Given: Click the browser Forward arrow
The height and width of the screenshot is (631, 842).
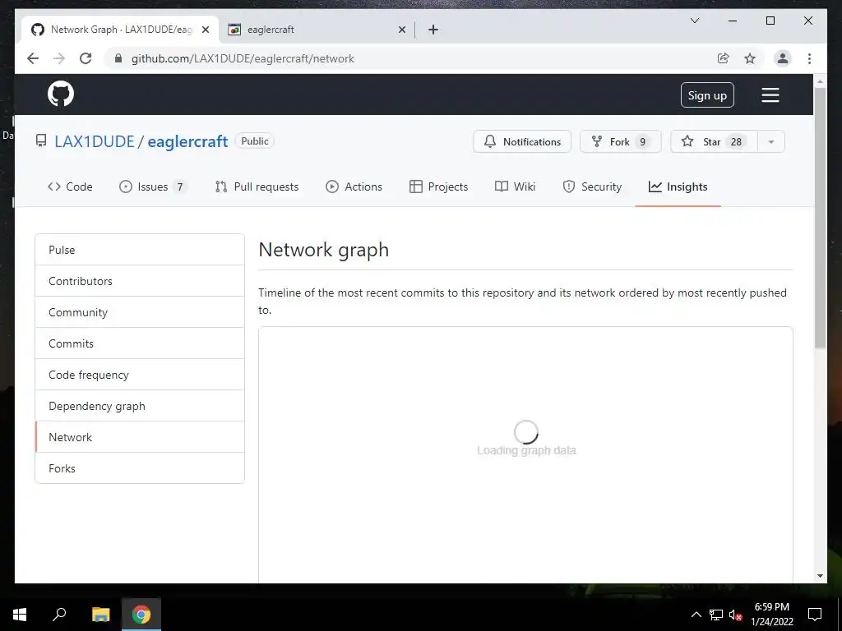Looking at the screenshot, I should click(59, 58).
